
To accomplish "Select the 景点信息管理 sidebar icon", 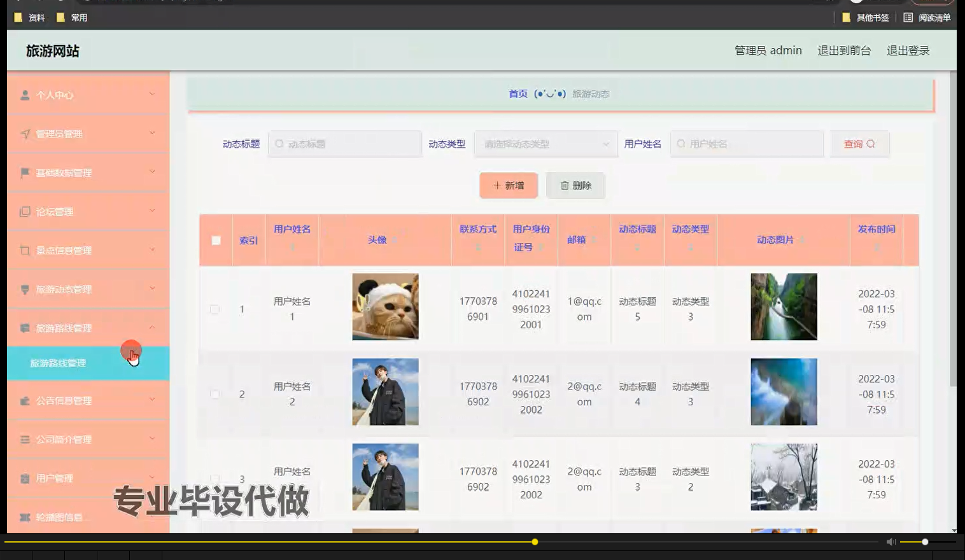I will tap(24, 250).
